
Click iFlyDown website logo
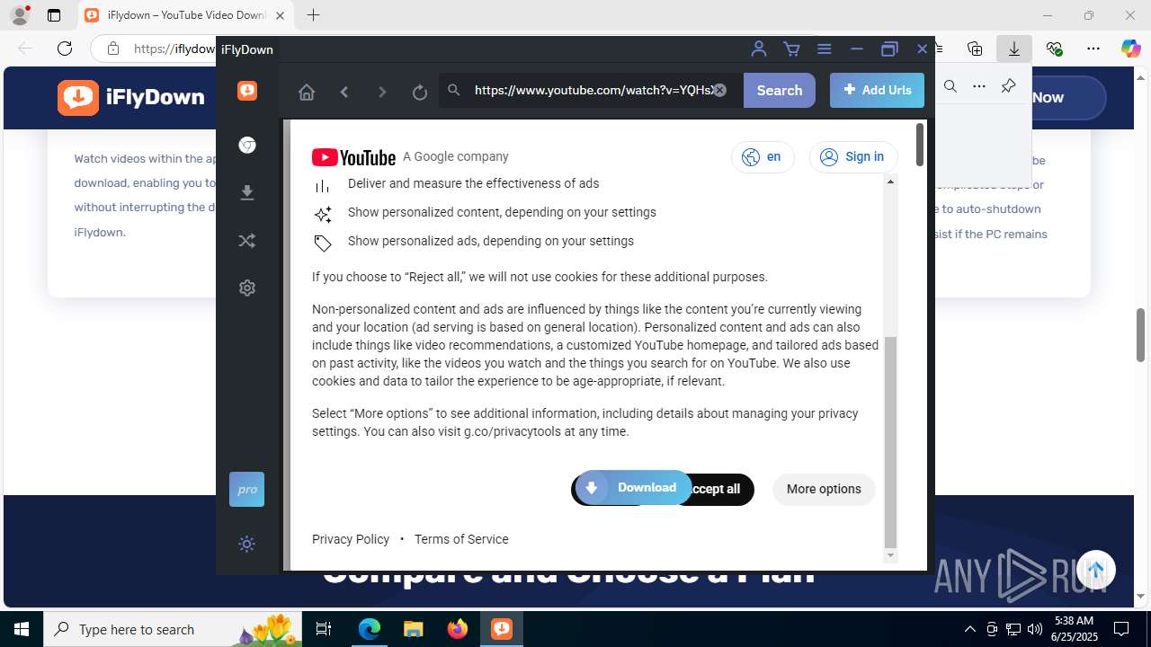click(x=131, y=97)
